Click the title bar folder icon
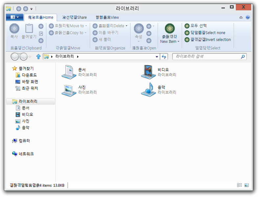 point(9,9)
